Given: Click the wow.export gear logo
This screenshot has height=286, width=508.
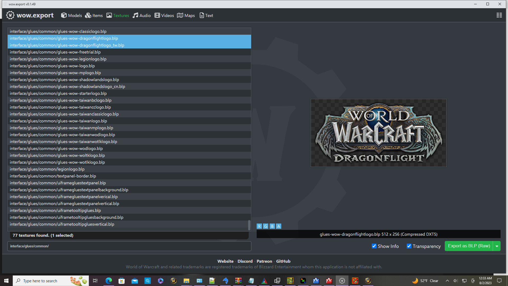Looking at the screenshot, I should tap(10, 15).
